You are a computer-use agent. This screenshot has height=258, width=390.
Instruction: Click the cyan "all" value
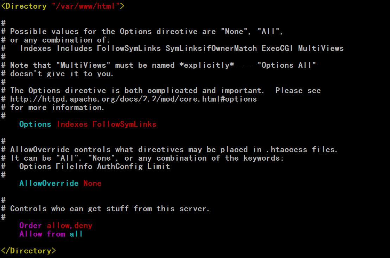click(76, 234)
